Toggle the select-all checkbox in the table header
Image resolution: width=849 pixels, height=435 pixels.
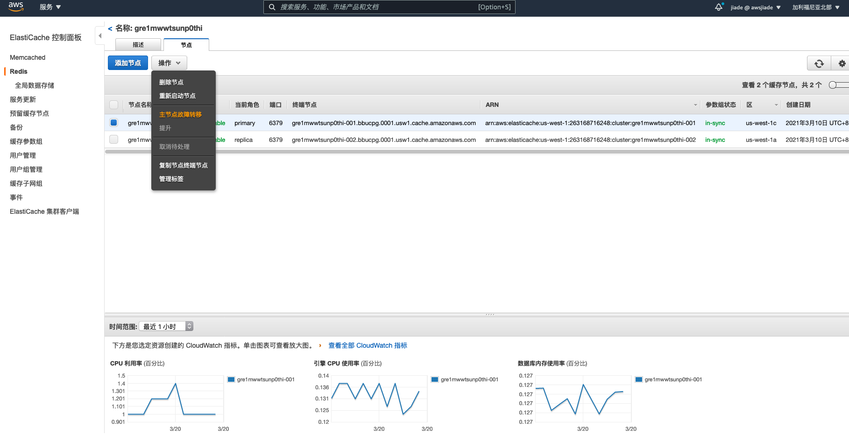113,105
